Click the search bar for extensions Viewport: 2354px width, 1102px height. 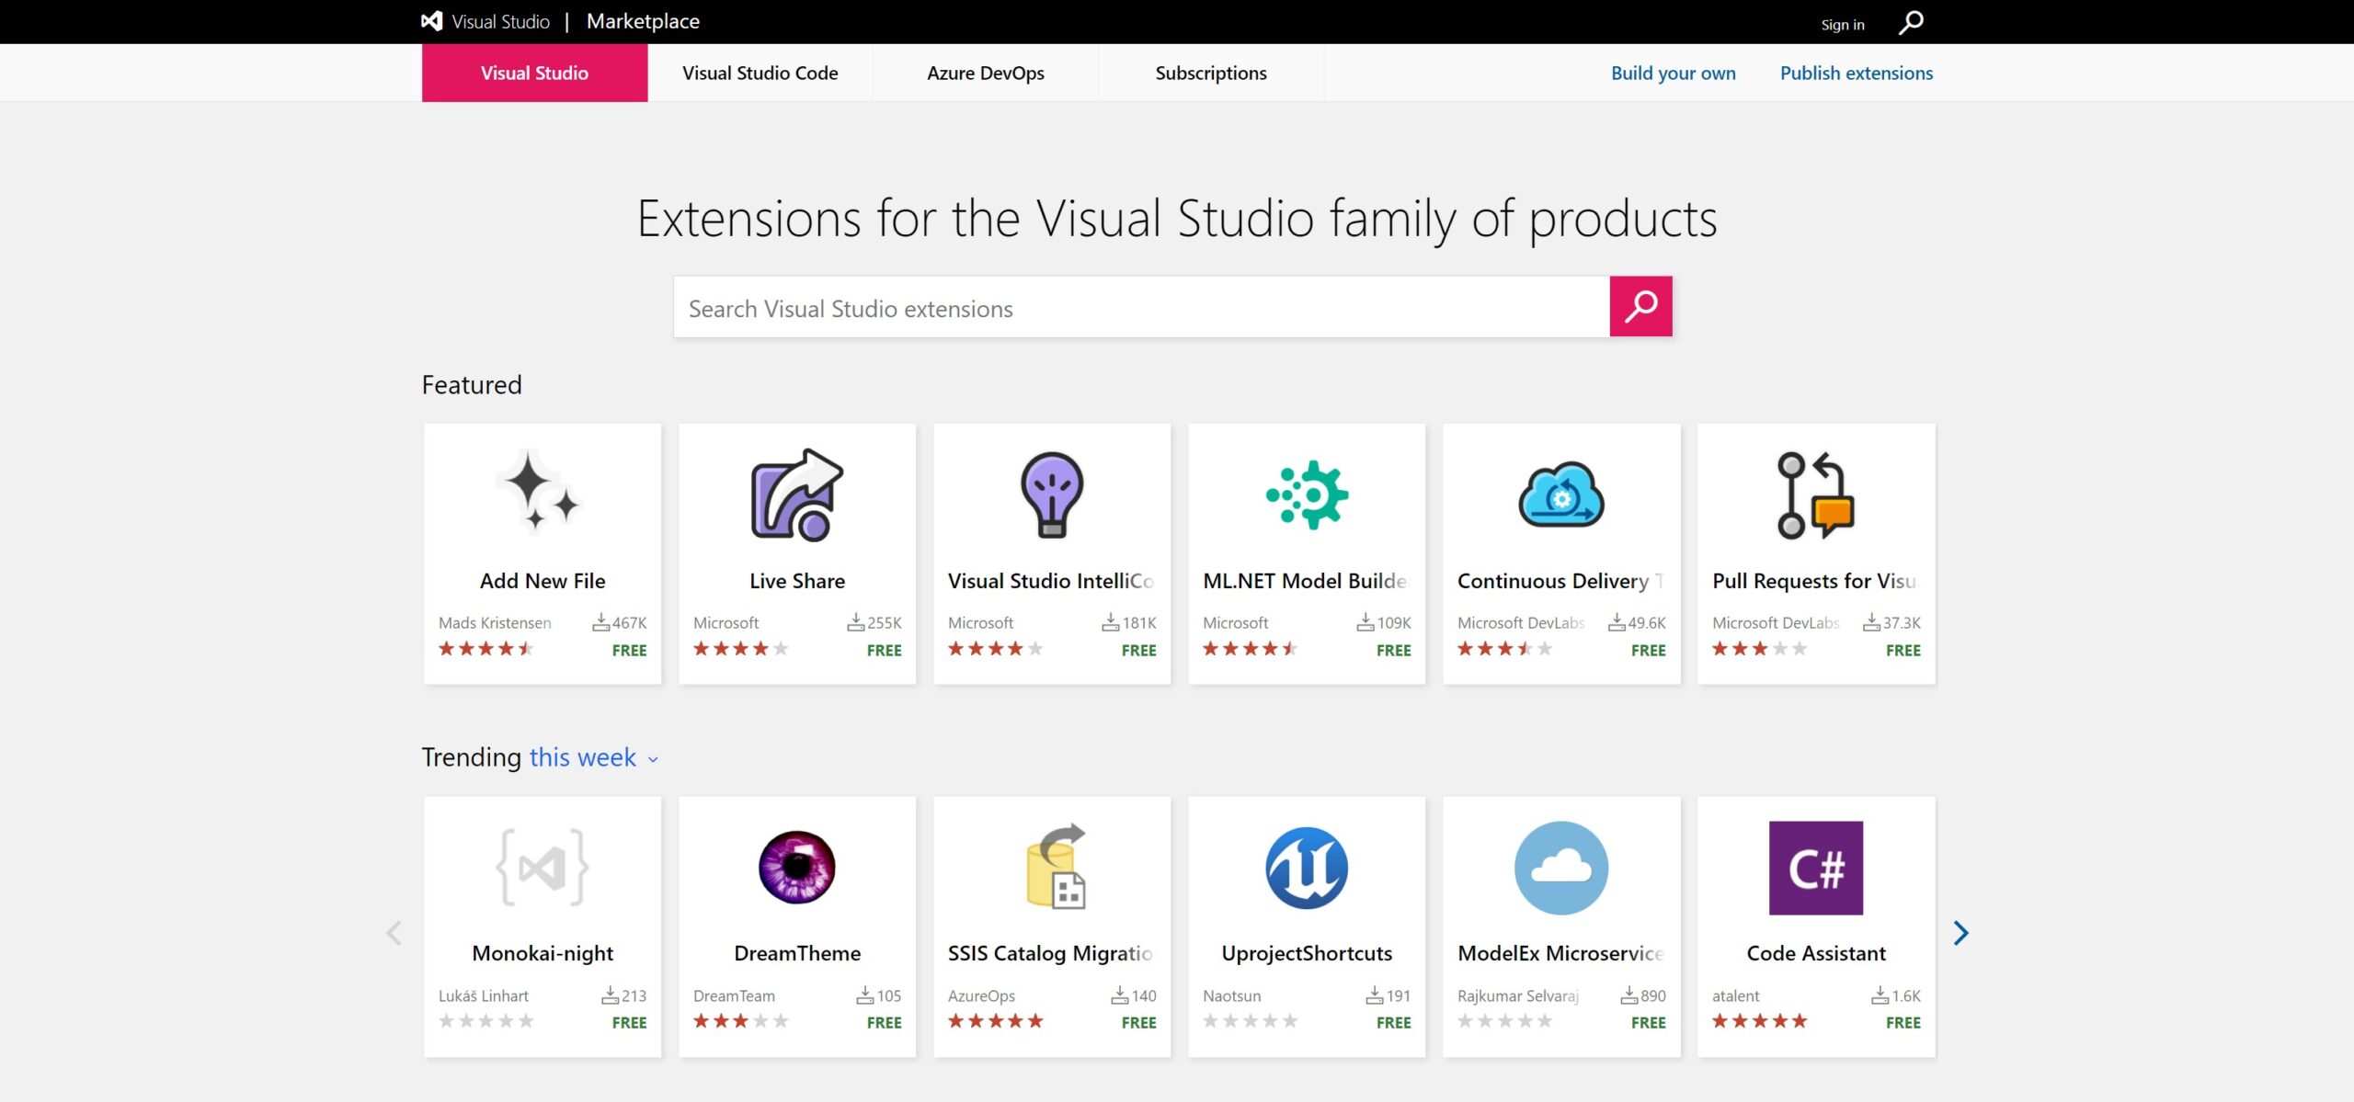coord(1144,310)
